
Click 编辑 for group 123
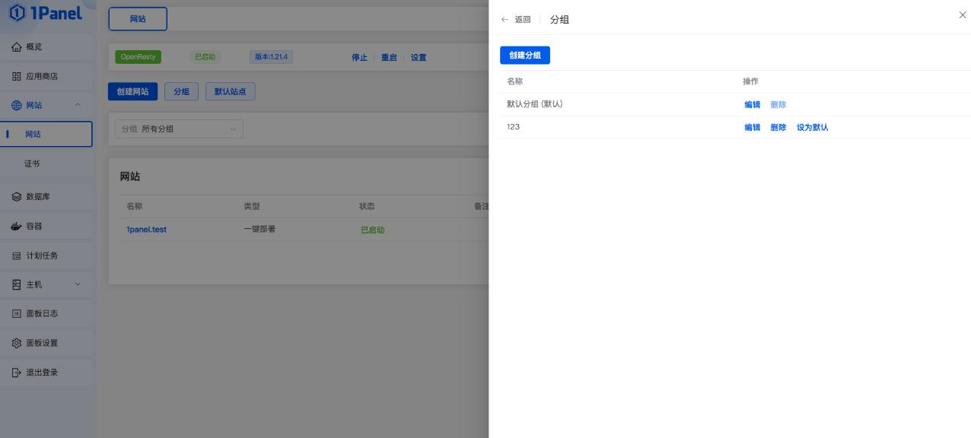[752, 128]
